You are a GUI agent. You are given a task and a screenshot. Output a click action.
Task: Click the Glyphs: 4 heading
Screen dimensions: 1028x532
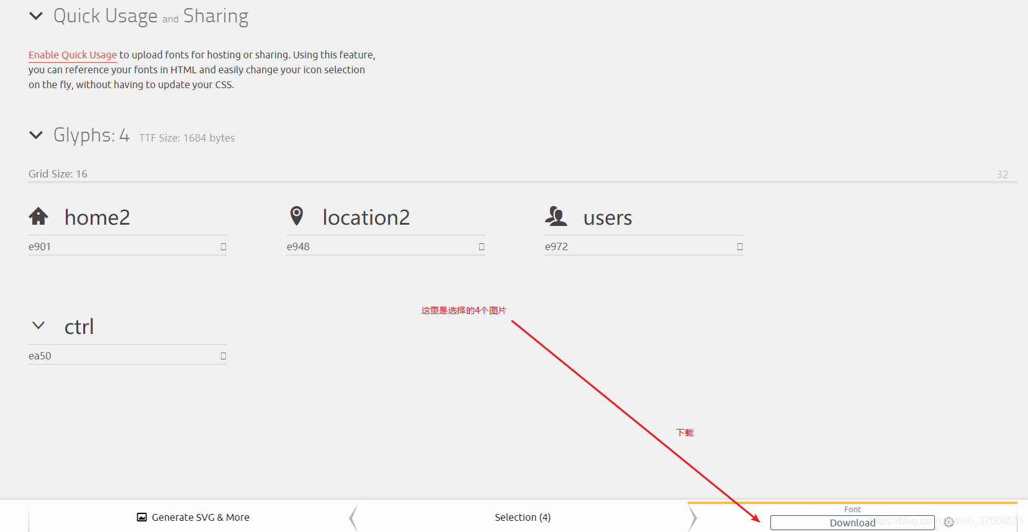91,135
